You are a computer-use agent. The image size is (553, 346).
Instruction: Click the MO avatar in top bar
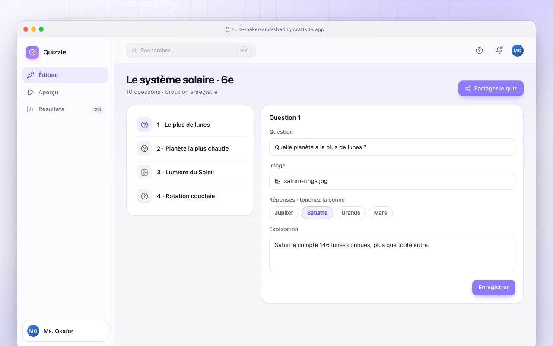518,51
